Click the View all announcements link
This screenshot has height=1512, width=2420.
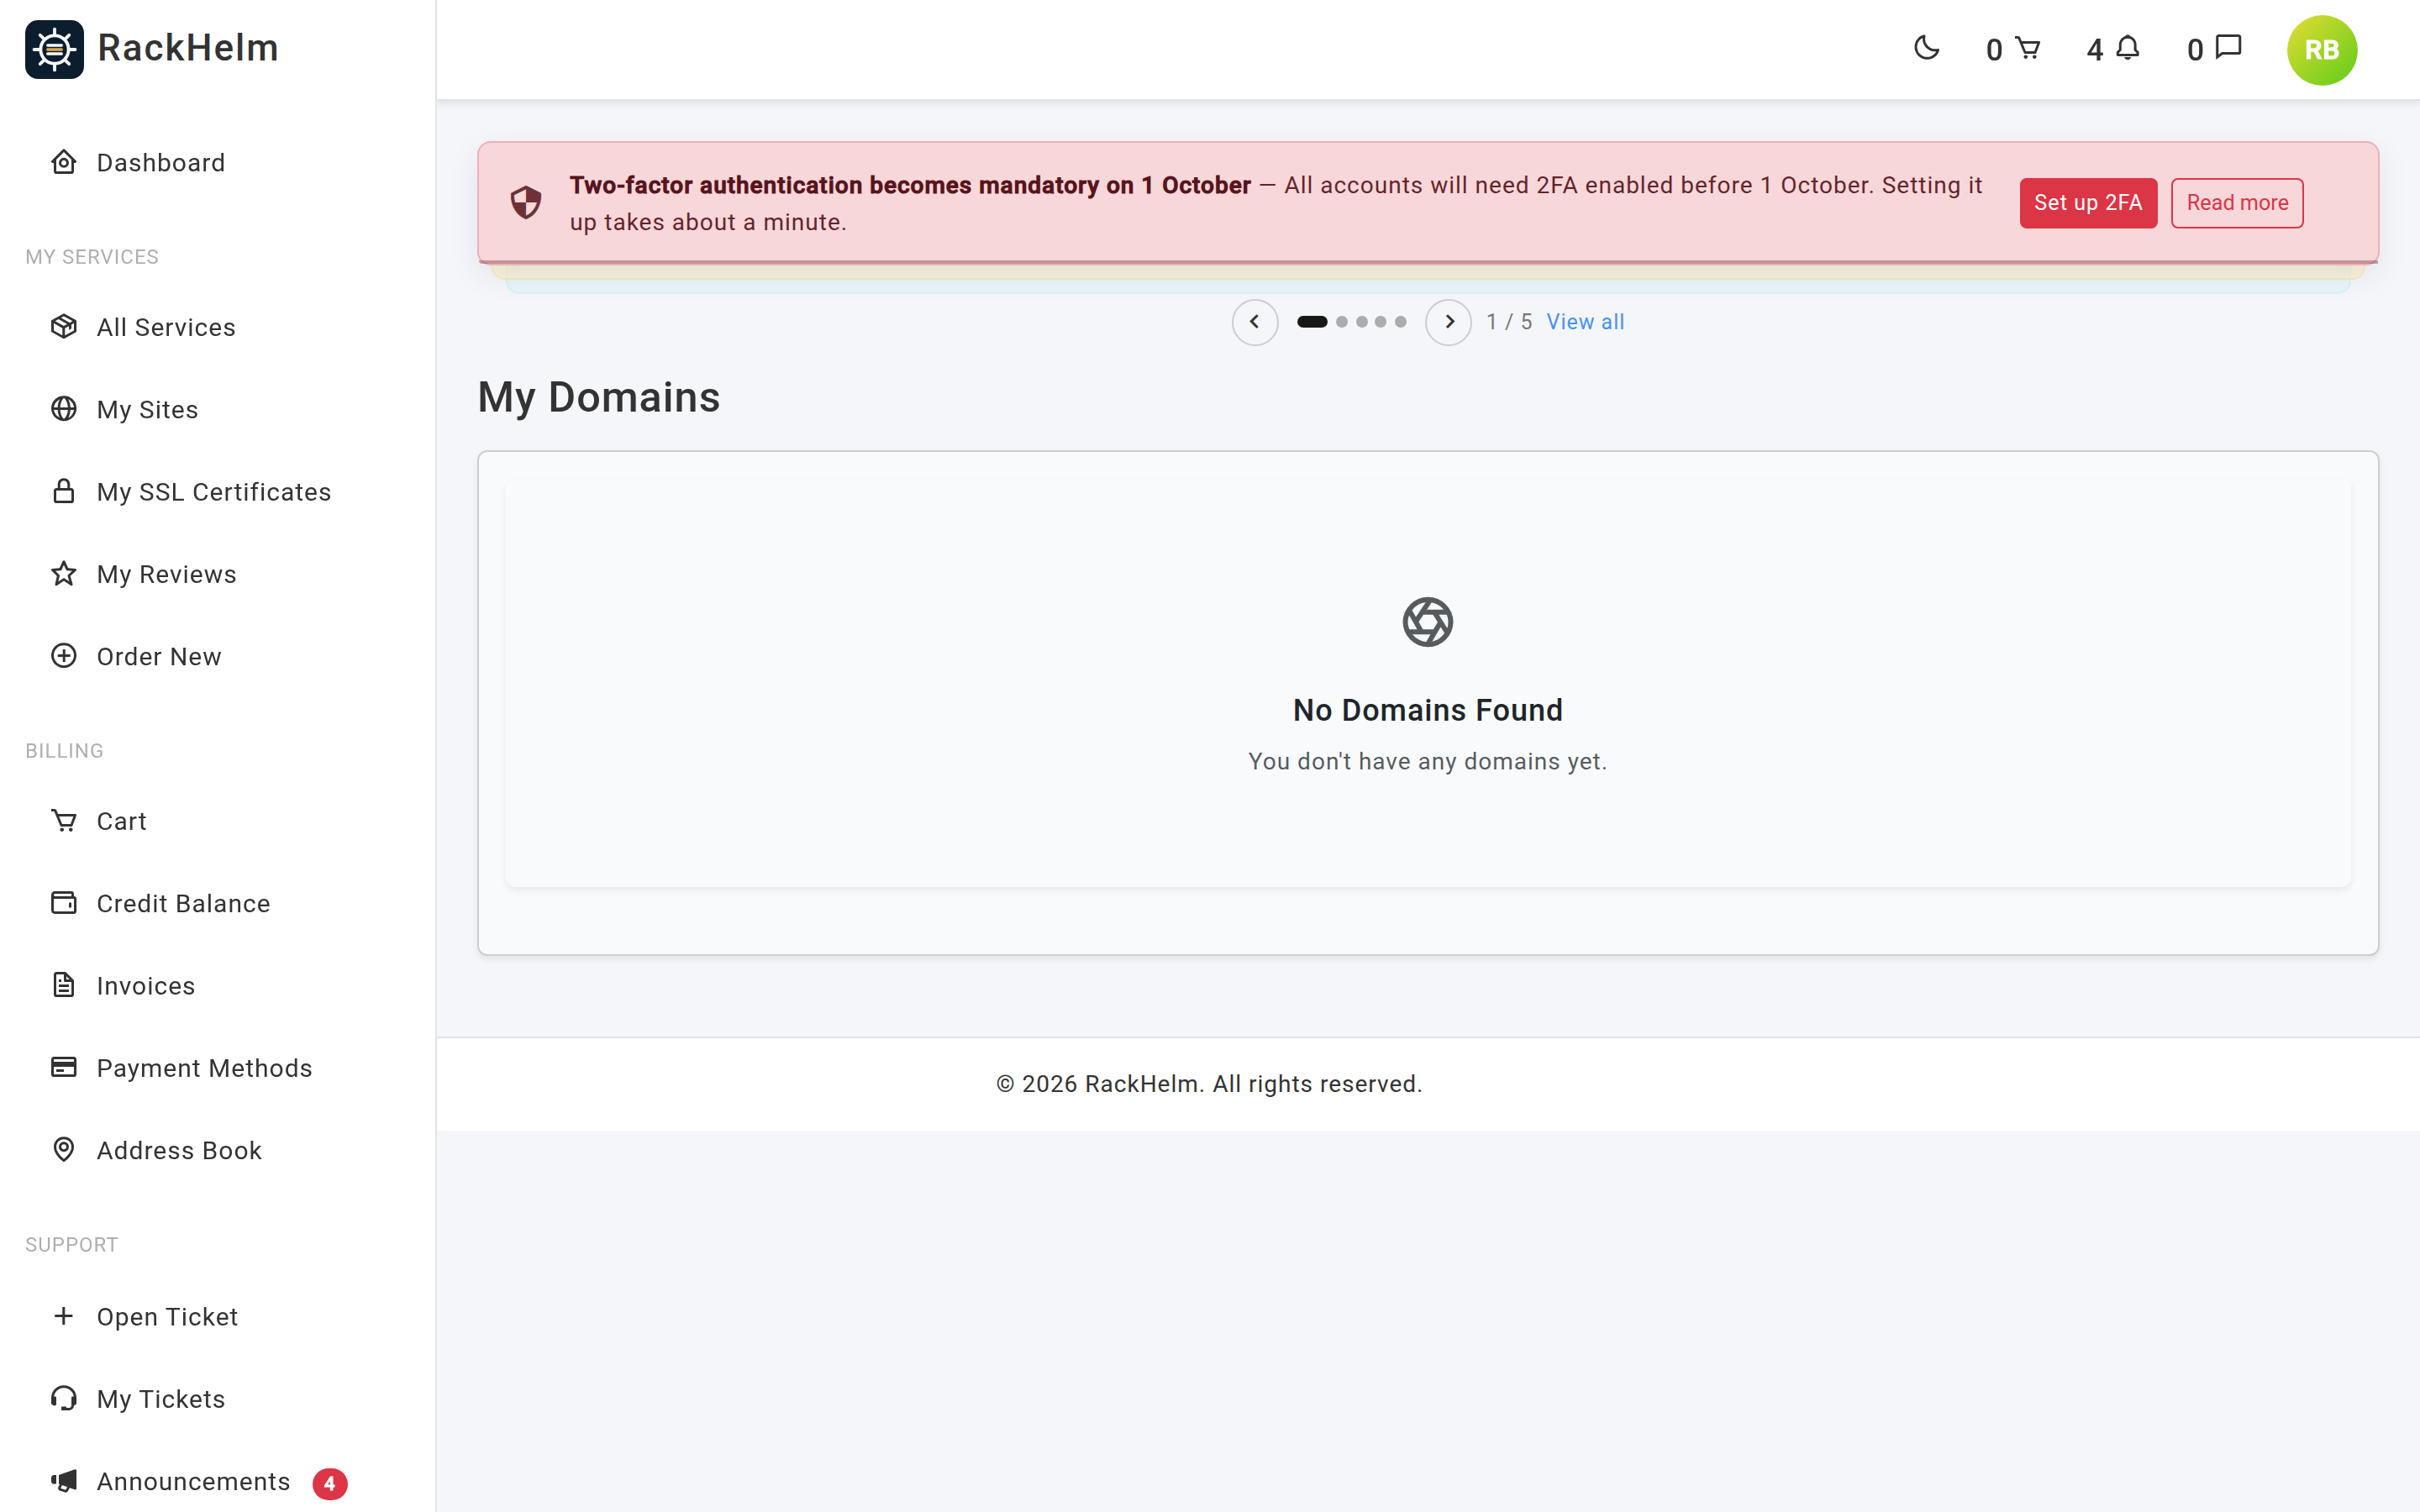point(1585,322)
